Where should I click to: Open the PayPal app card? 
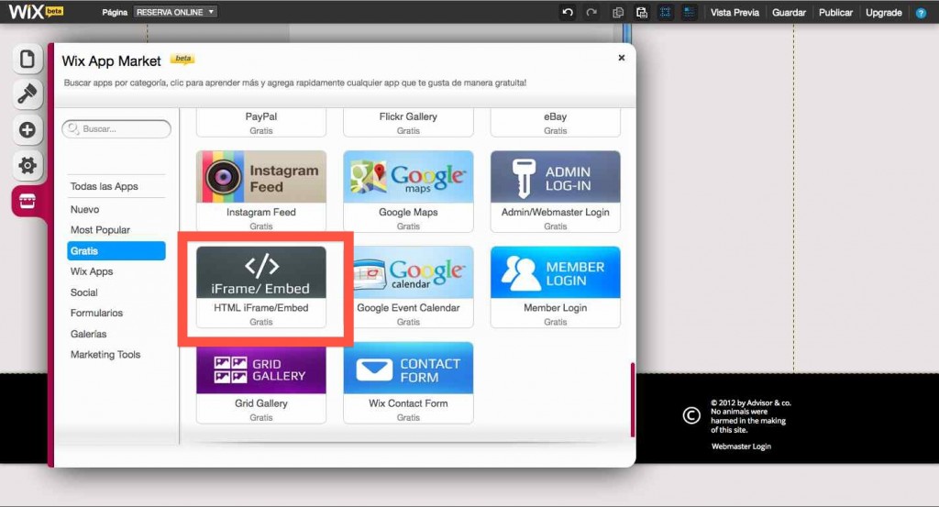tap(261, 123)
